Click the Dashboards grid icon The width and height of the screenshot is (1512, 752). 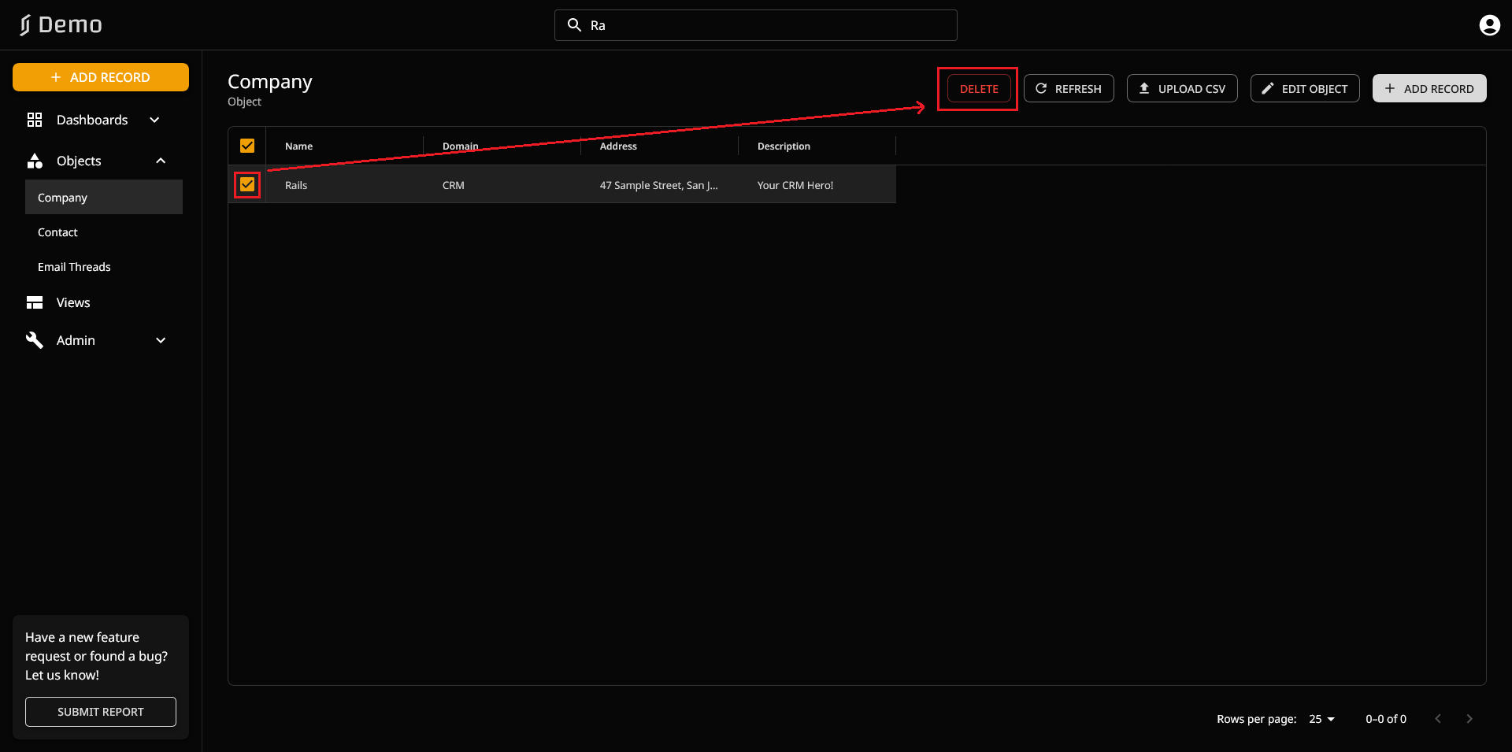click(35, 120)
